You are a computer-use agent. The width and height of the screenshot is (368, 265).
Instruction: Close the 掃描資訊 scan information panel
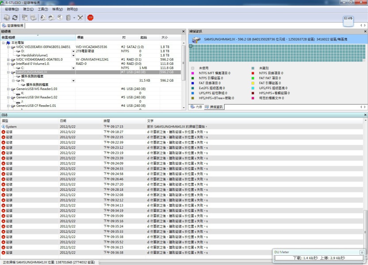click(x=365, y=31)
